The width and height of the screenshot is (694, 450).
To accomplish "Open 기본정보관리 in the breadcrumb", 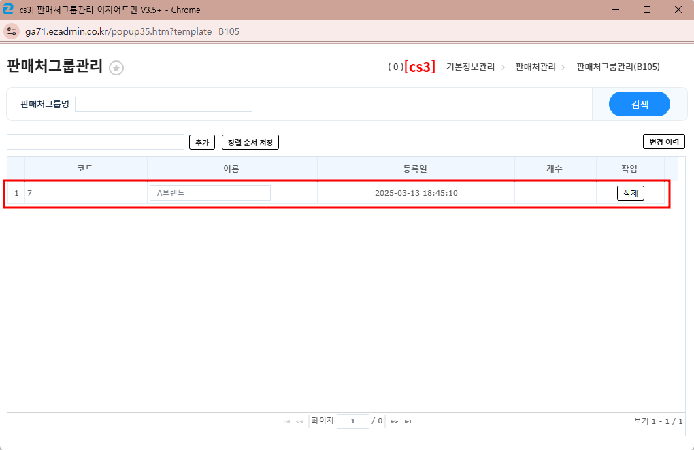I will (470, 67).
